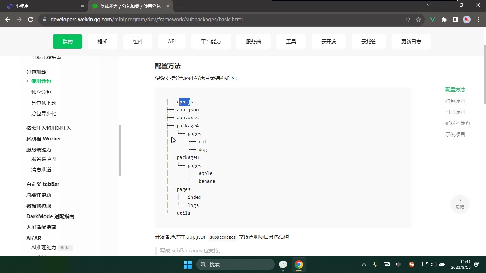Bookmark this page with the star icon
Viewport: 486px width, 273px height.
point(418,20)
